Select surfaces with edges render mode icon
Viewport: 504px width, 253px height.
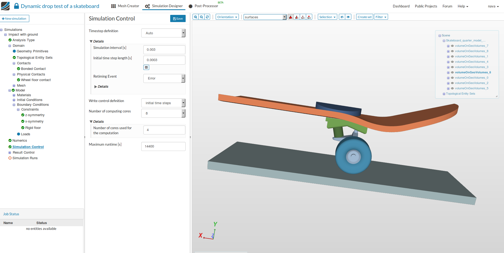(297, 17)
